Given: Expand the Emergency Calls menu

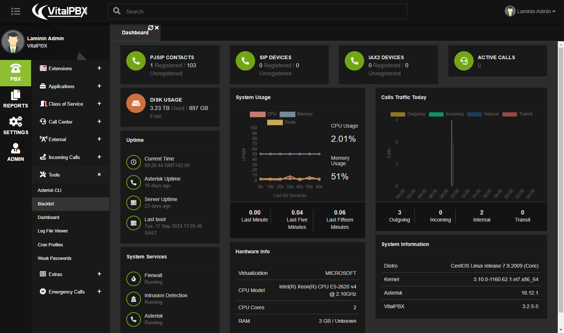Looking at the screenshot, I should pyautogui.click(x=71, y=292).
